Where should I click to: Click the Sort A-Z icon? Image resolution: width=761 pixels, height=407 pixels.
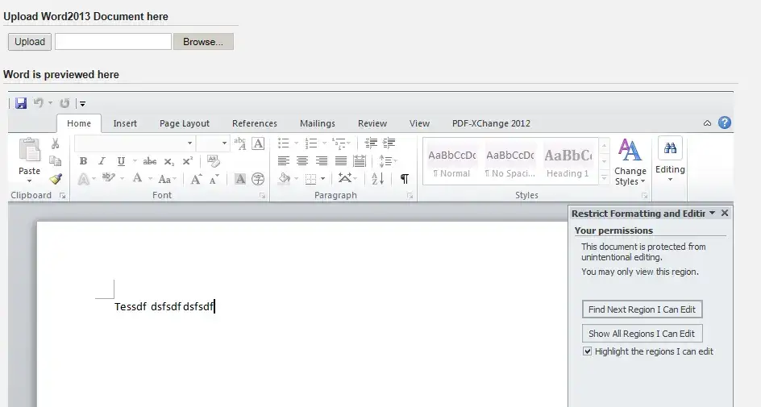pos(378,179)
